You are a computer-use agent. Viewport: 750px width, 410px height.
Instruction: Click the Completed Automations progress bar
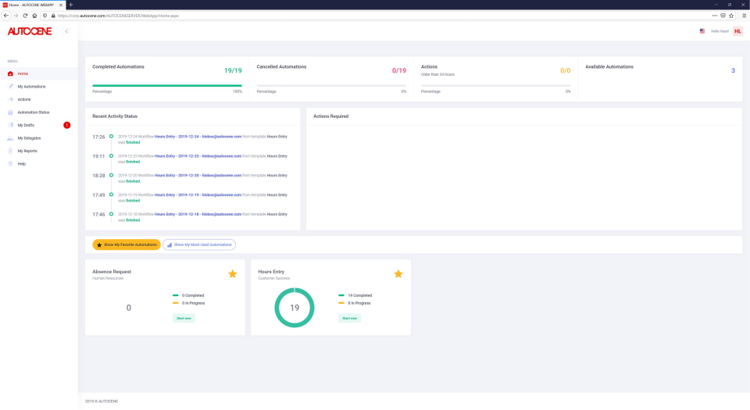167,85
